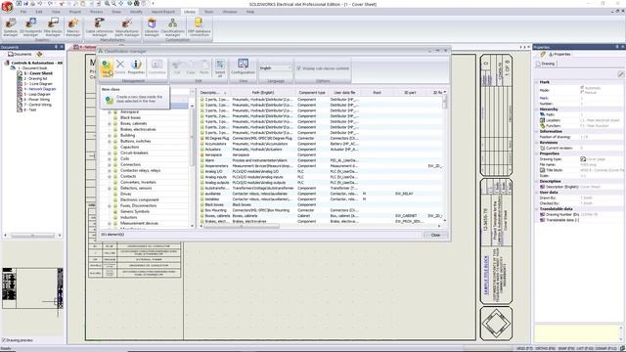Open the Project ribbon tab
This screenshot has width=626, height=352.
[x=74, y=12]
